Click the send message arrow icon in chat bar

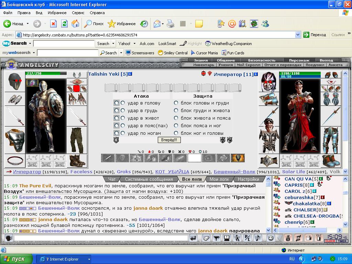pyautogui.click(x=193, y=238)
